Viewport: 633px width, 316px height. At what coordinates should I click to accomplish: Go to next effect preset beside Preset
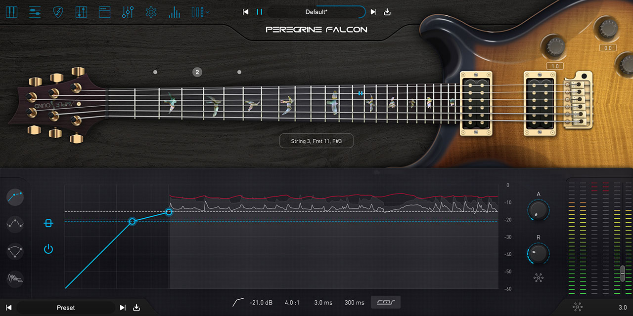click(123, 308)
